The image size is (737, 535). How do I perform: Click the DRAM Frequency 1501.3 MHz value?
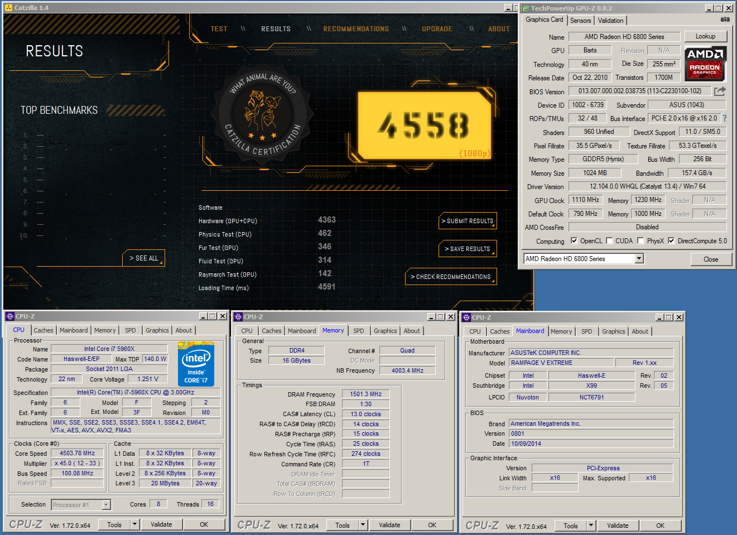[x=365, y=394]
